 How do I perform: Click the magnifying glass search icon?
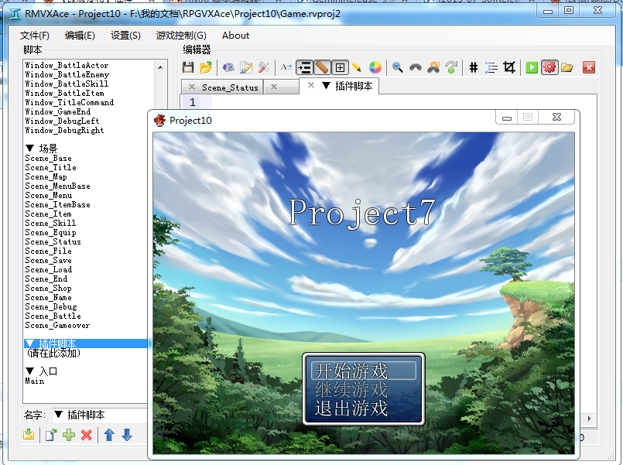click(x=397, y=67)
